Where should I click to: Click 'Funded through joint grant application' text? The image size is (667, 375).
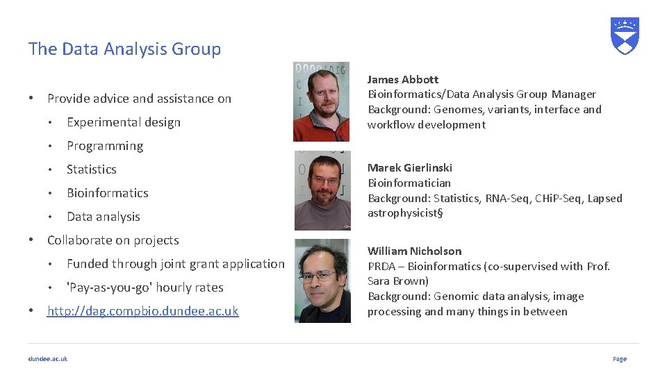click(x=176, y=264)
